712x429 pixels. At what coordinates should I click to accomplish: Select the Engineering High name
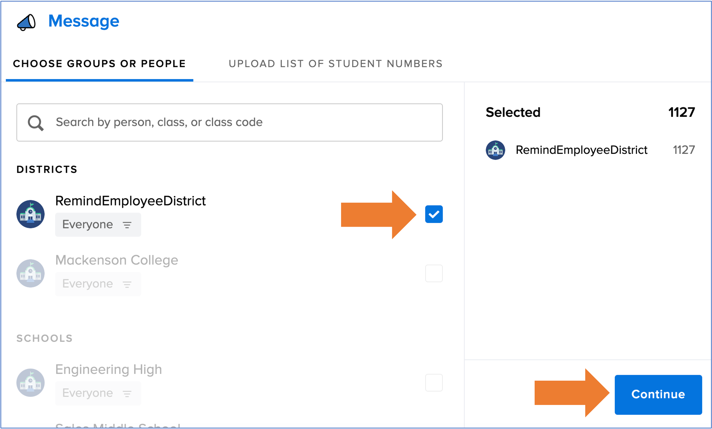(108, 370)
